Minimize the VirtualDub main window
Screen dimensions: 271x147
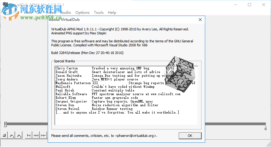(236, 5)
